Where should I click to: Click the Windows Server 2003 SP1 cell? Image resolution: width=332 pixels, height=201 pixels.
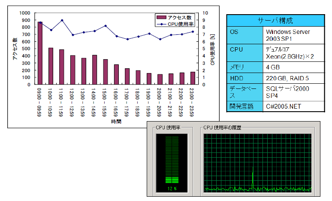294,35
